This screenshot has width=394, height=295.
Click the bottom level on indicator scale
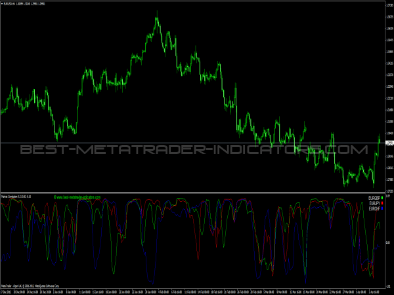[388, 286]
